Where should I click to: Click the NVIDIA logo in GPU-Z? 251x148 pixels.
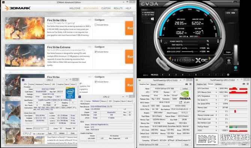[x=185, y=96]
